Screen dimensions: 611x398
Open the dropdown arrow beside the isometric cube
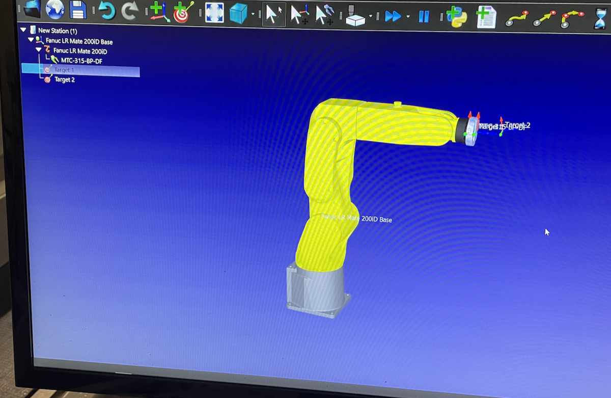coord(253,15)
